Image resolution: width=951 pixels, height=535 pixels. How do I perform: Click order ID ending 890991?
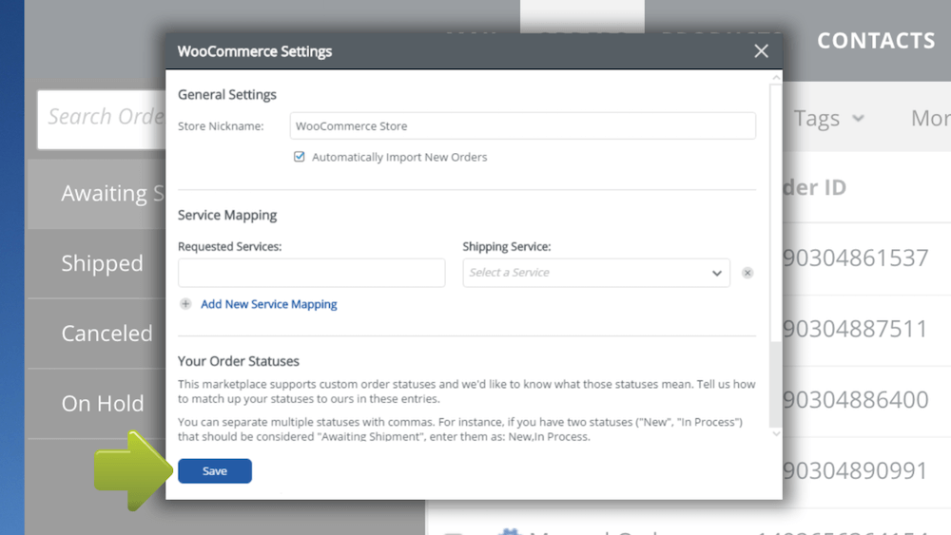coord(855,470)
